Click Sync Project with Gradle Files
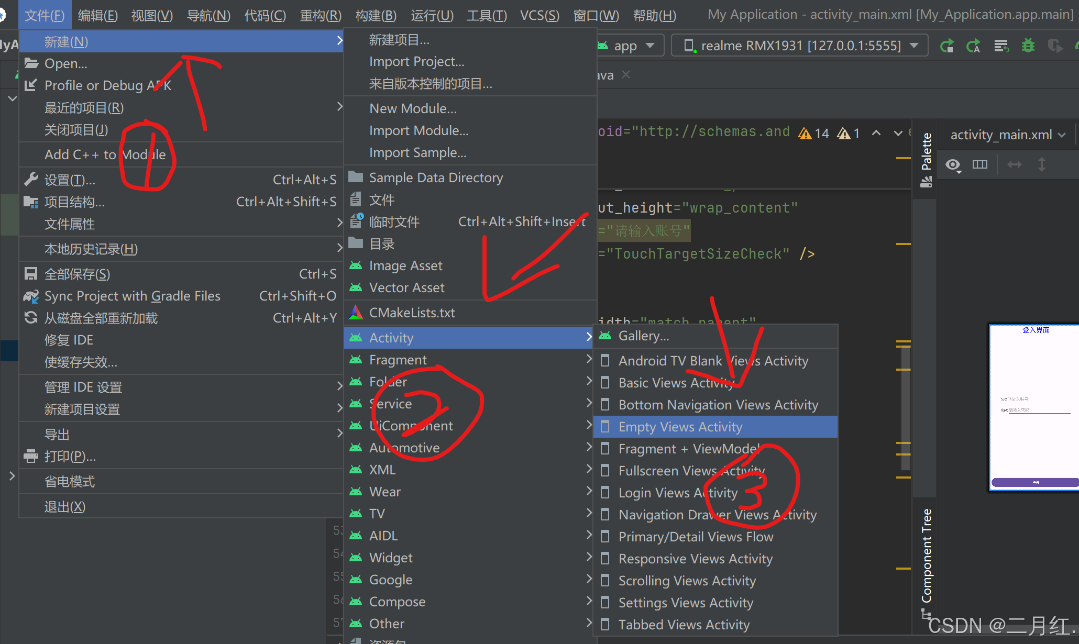Image resolution: width=1079 pixels, height=644 pixels. 133,296
